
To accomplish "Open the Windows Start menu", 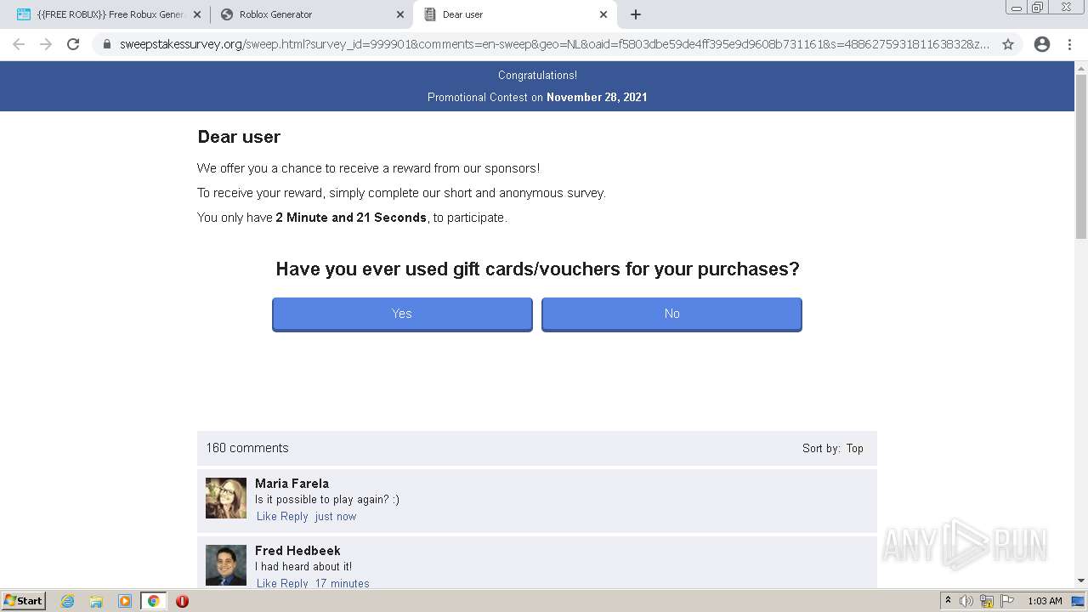I will [x=24, y=600].
